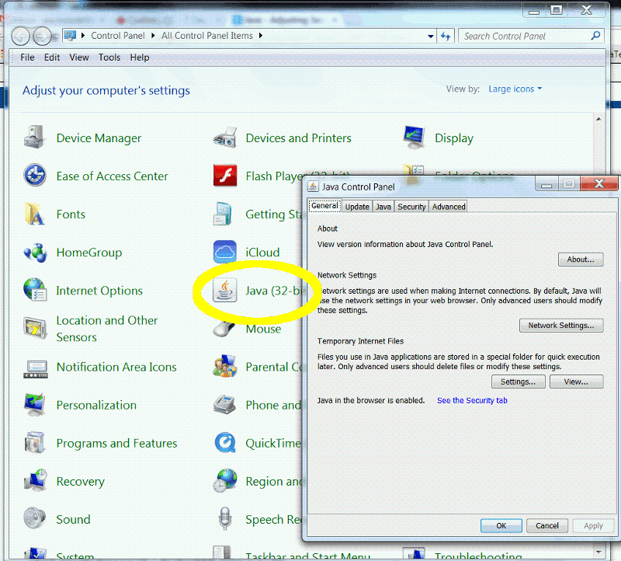Viewport: 621px width, 561px height.
Task: Expand the arrow before Control Panel breadcrumb
Action: 83,36
